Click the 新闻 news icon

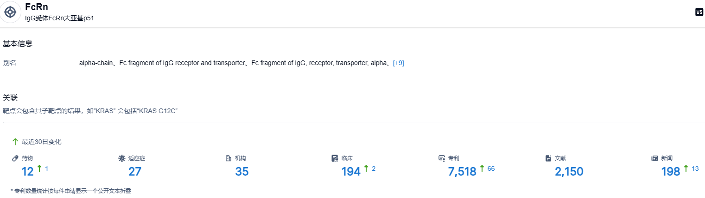[x=654, y=158]
